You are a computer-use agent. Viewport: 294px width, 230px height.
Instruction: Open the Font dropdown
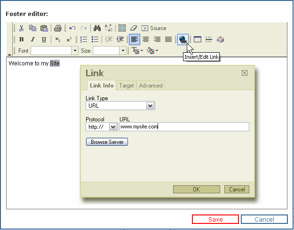point(75,51)
